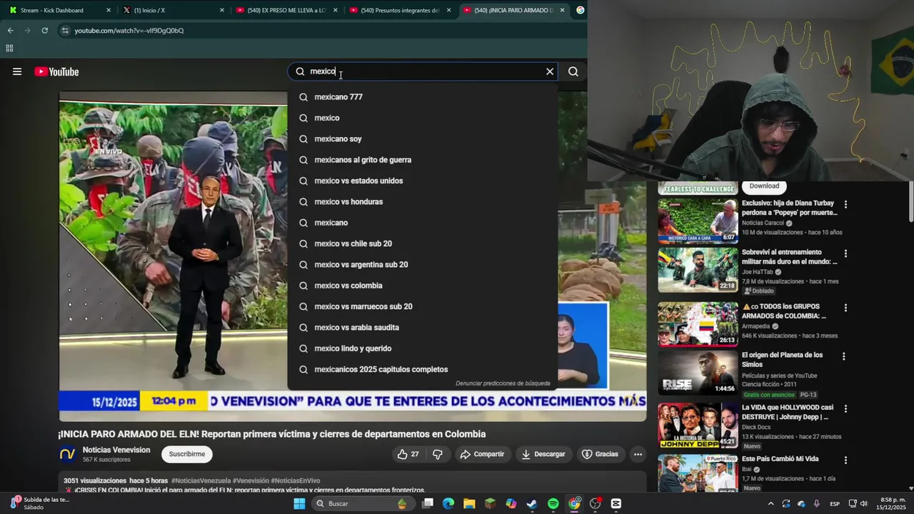Click the site info icon in address bar
Image resolution: width=914 pixels, height=514 pixels.
(x=65, y=31)
